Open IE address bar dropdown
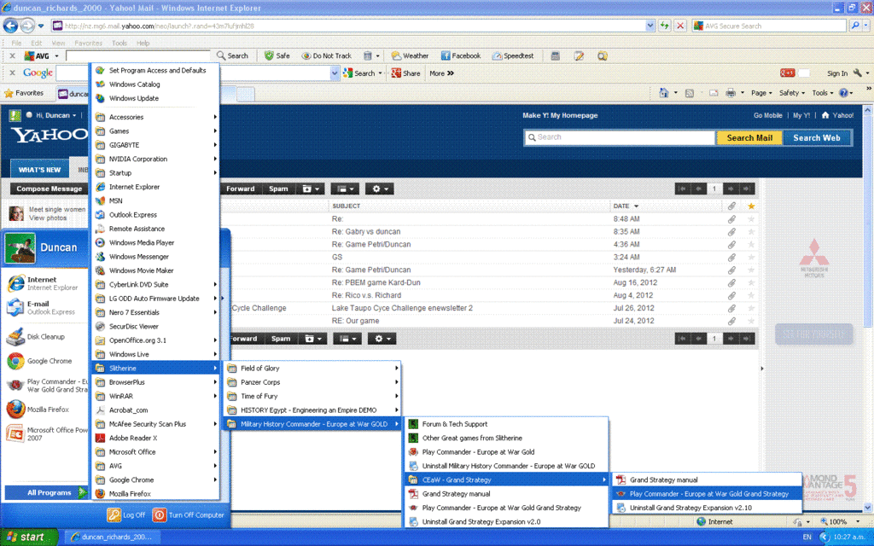 650,26
